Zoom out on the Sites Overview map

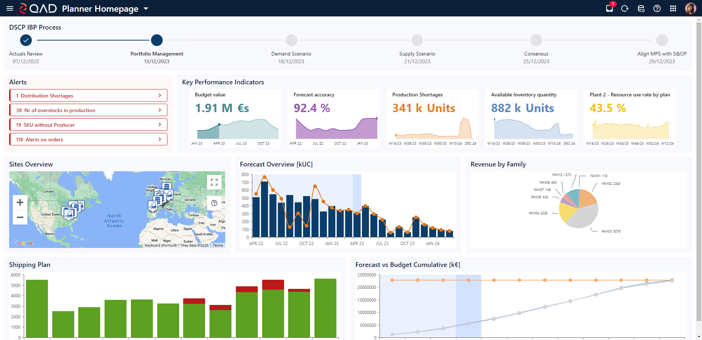pos(20,217)
